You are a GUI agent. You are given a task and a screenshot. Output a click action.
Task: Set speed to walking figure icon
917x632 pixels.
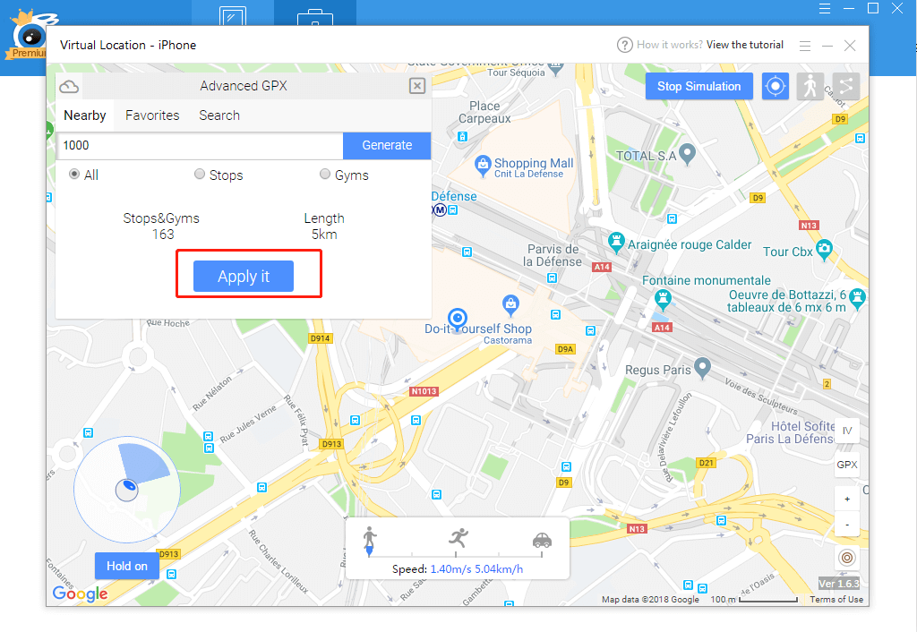click(x=370, y=535)
